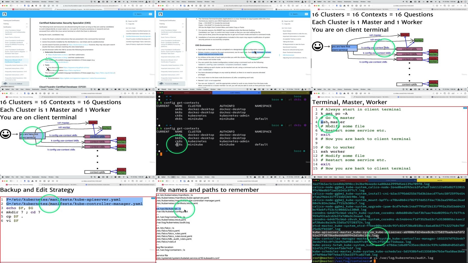The height and width of the screenshot is (263, 468).
Task: Toggle Safari sidebar in CKS Specialist page window
Action: [x=11, y=6]
